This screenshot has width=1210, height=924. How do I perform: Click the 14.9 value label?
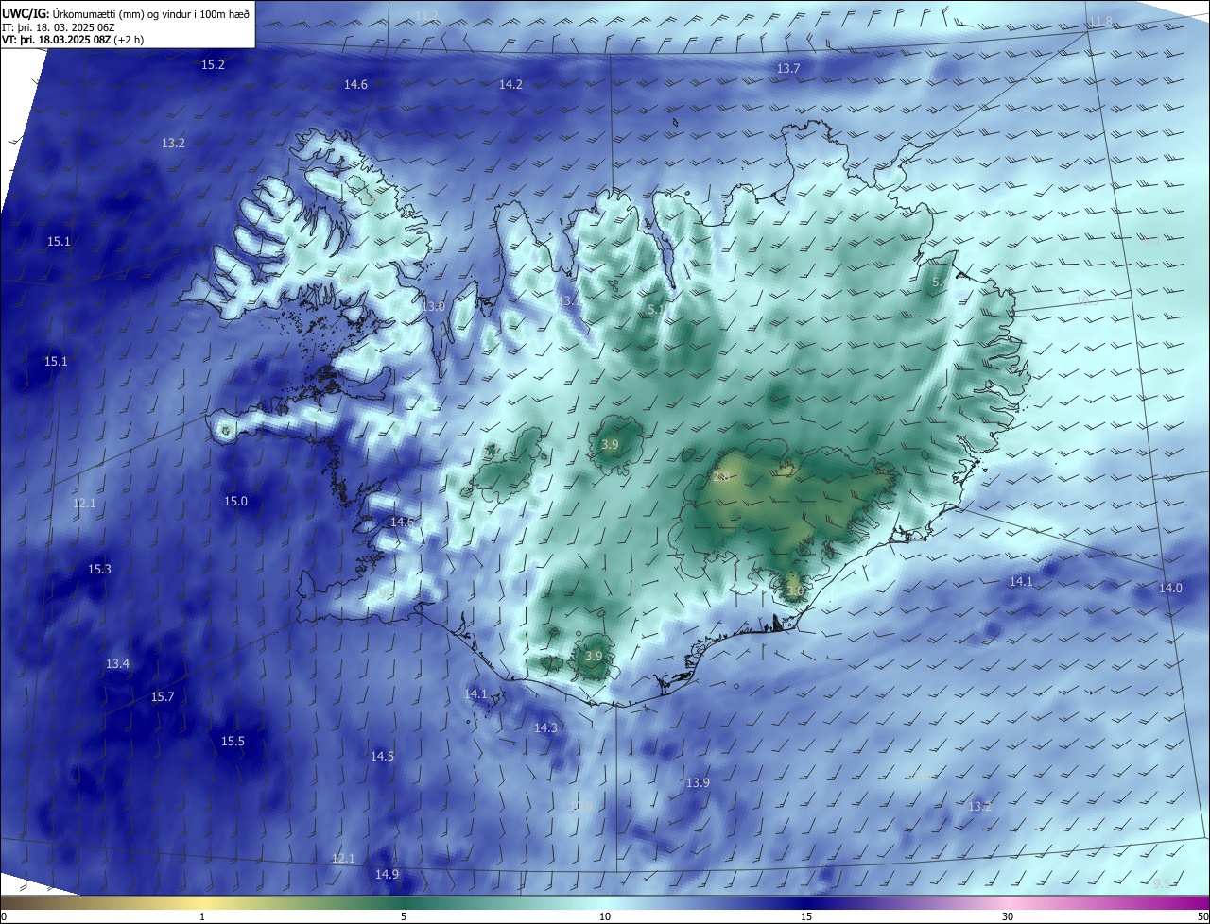387,874
